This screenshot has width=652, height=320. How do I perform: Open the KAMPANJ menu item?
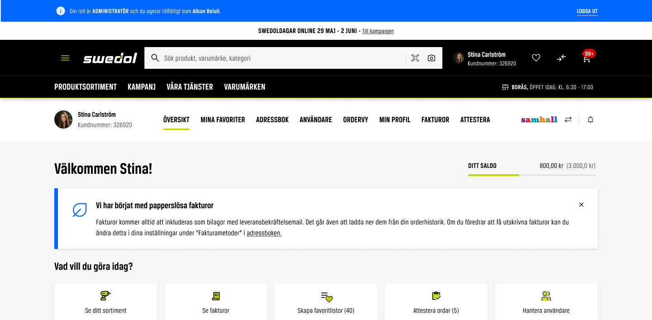(142, 87)
